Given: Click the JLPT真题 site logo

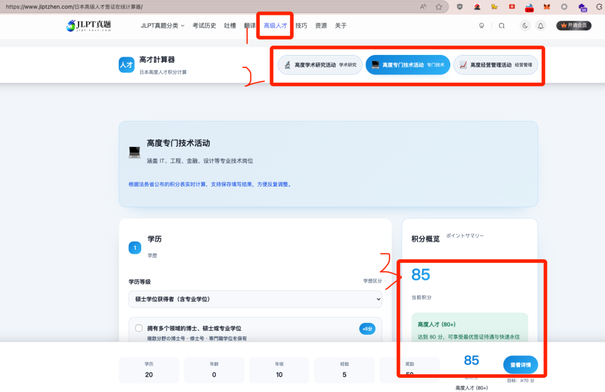Looking at the screenshot, I should (89, 25).
